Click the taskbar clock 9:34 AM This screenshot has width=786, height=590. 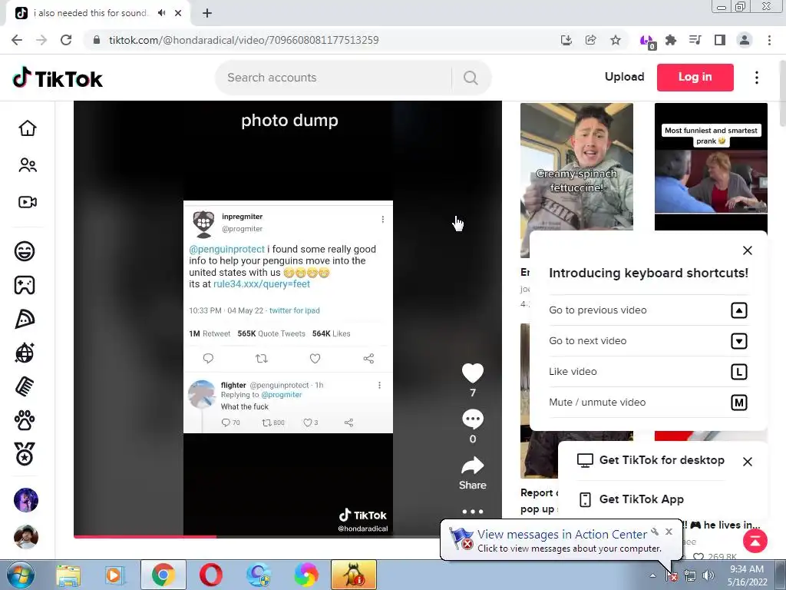coord(746,569)
